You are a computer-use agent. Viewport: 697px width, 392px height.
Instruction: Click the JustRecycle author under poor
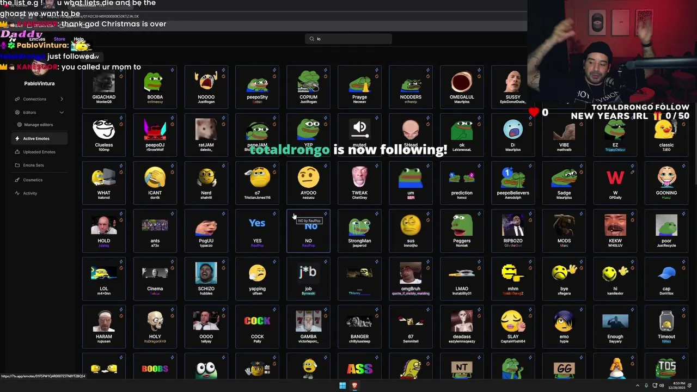tap(667, 246)
